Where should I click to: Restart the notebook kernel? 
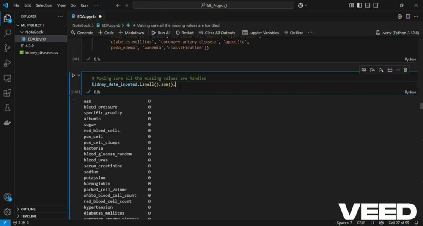185,33
